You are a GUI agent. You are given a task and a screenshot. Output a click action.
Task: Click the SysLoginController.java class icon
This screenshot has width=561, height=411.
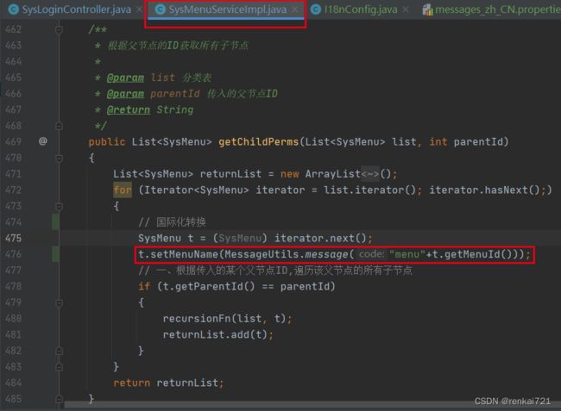(x=14, y=9)
